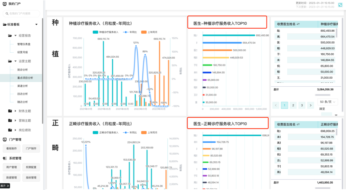Click the 看板制作 button

pos(11,148)
